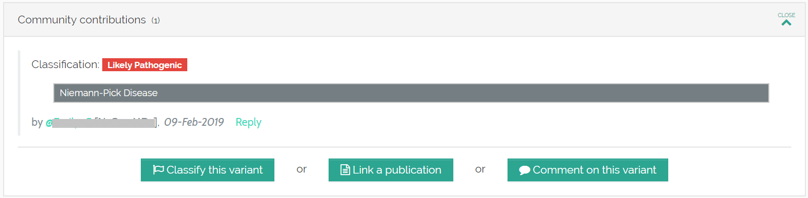
Task: Click the 09-Feb-2019 date text
Action: 194,122
